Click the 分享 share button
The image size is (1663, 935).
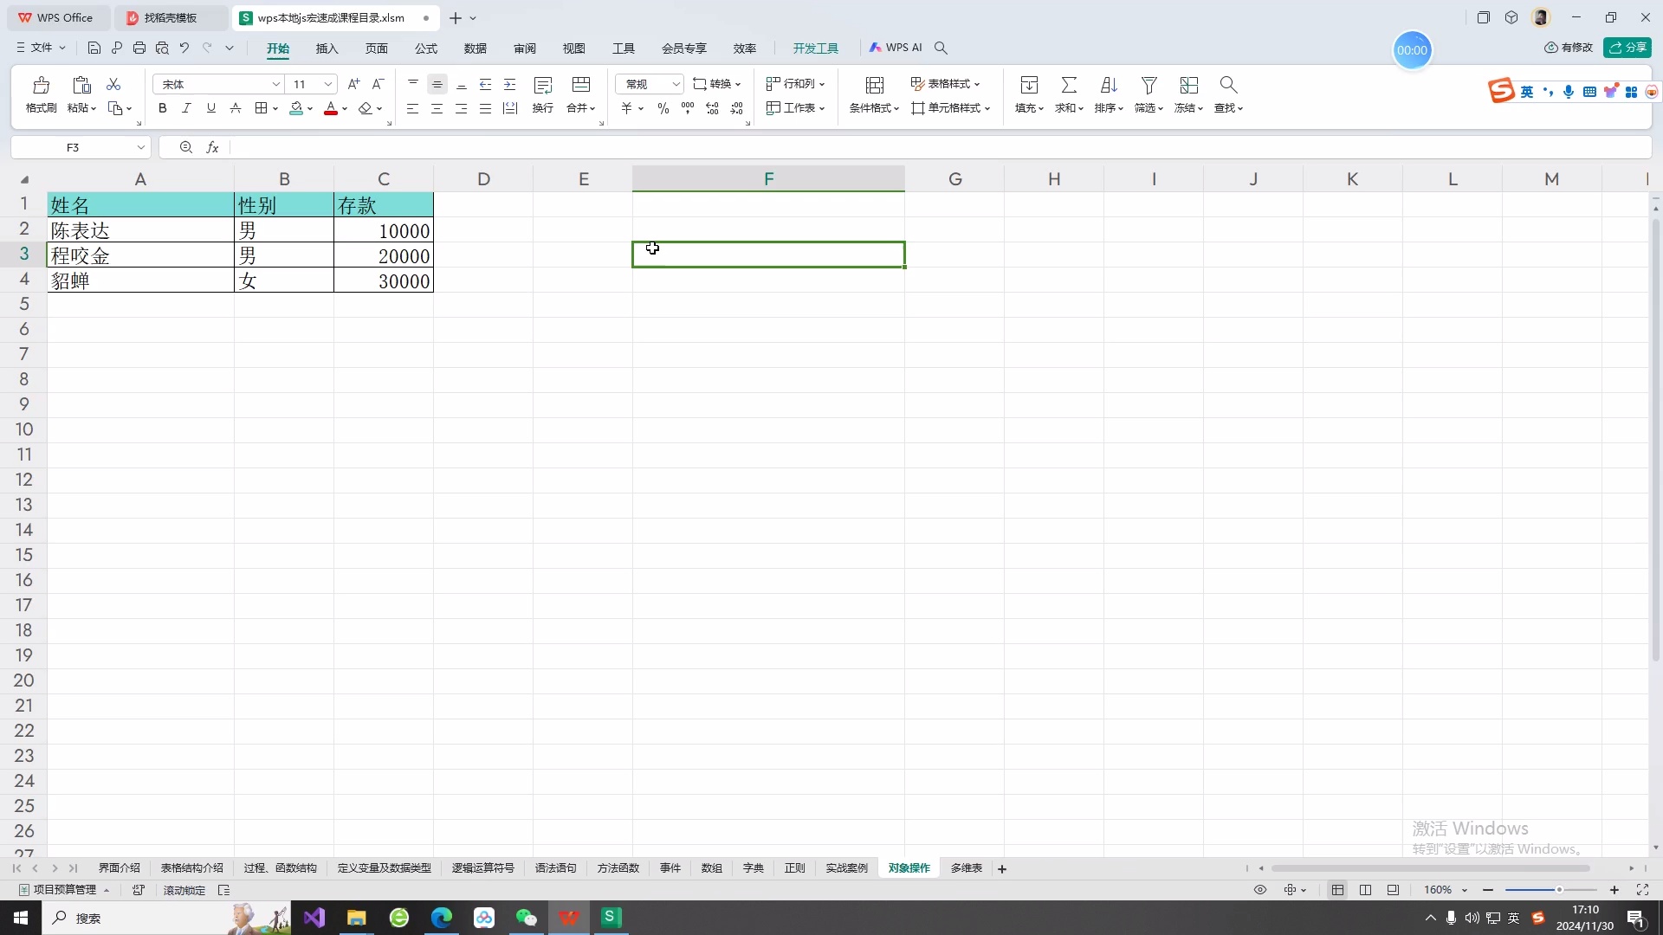click(1627, 48)
